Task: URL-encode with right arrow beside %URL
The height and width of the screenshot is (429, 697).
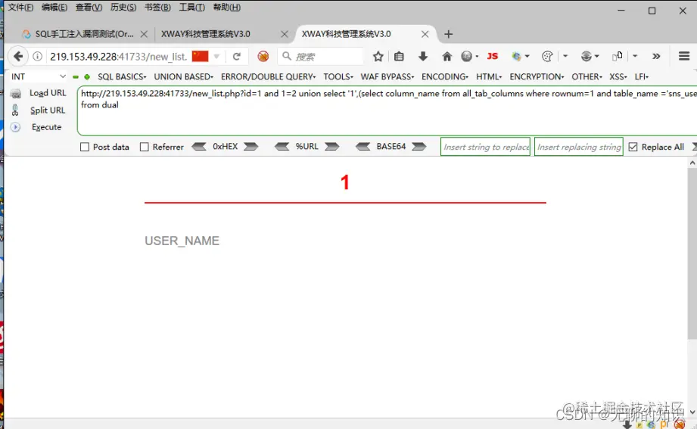Action: pyautogui.click(x=331, y=147)
